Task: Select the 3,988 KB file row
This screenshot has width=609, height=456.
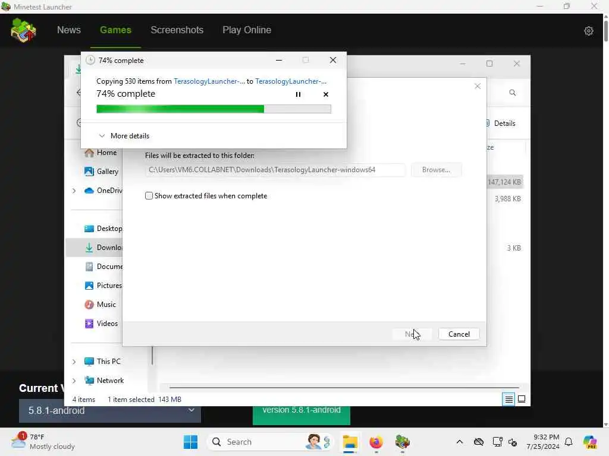Action: (x=507, y=198)
